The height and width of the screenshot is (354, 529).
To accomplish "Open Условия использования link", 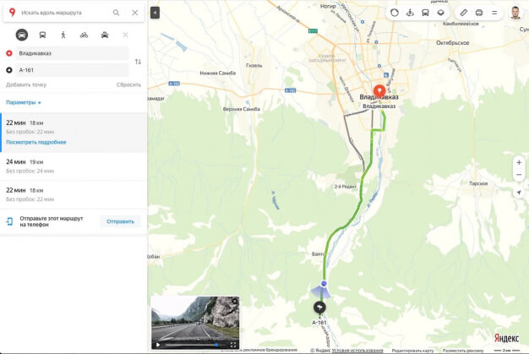I will [357, 351].
